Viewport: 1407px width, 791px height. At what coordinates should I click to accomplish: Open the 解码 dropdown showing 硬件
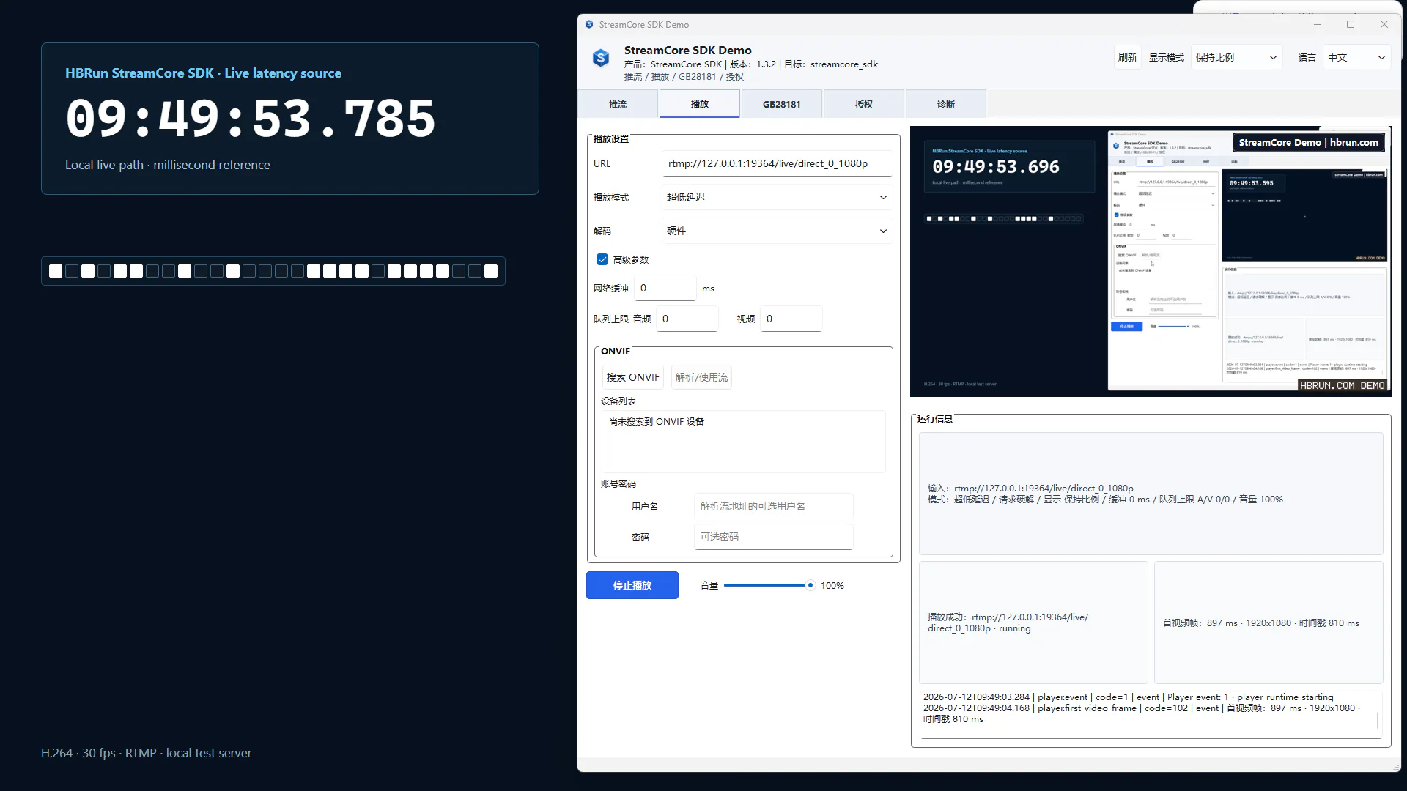[777, 231]
